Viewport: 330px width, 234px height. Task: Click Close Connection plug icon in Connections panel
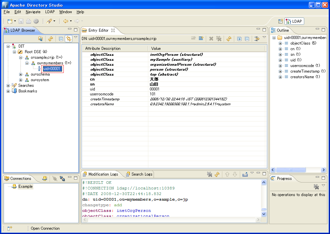click(x=62, y=179)
